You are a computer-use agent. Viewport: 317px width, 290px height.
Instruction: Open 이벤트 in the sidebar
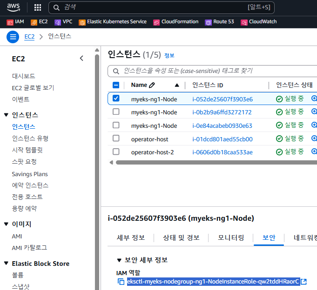click(x=21, y=99)
